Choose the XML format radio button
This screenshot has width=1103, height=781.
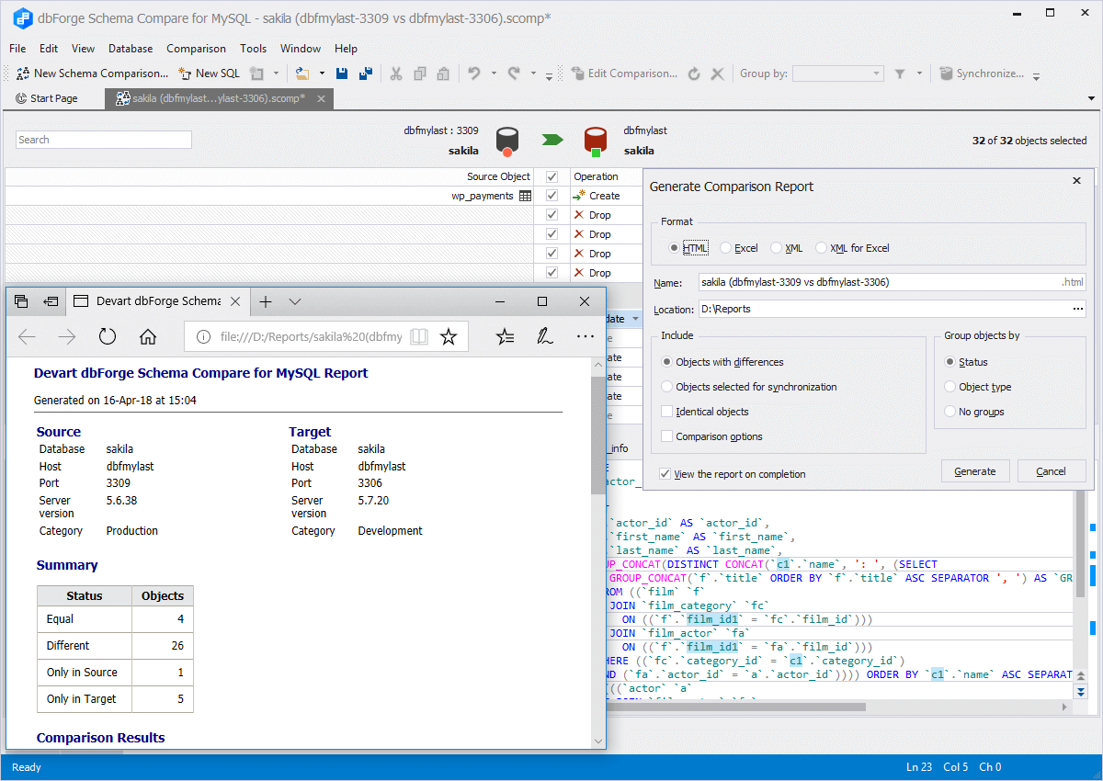point(777,248)
